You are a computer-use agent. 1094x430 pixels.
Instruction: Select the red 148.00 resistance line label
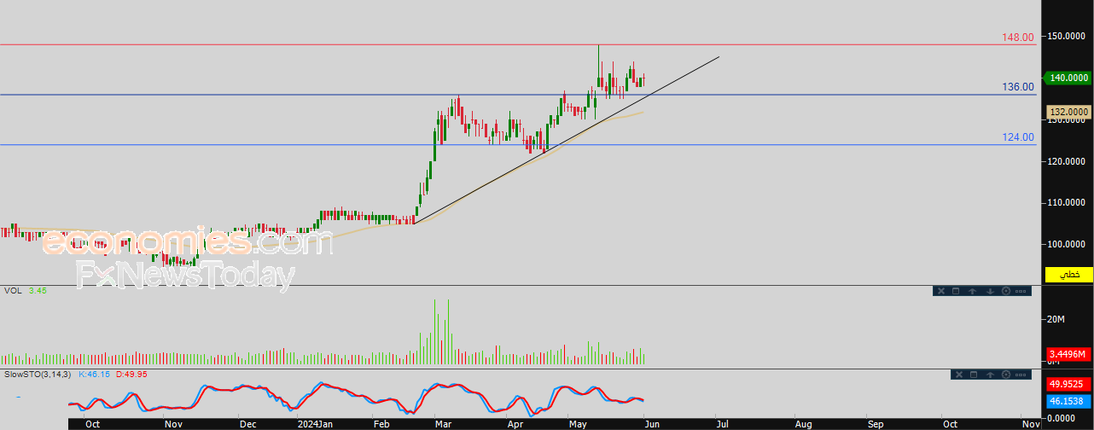(1018, 38)
